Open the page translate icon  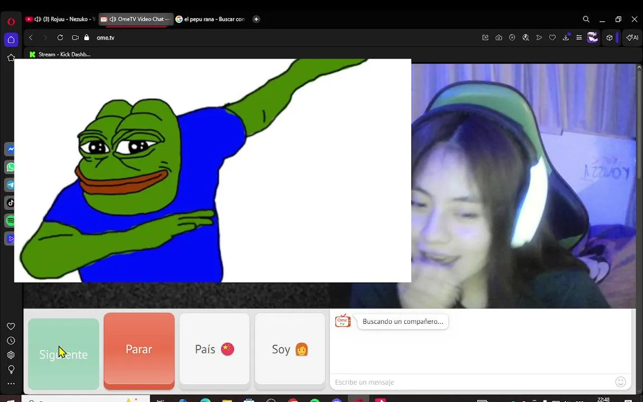pos(526,37)
